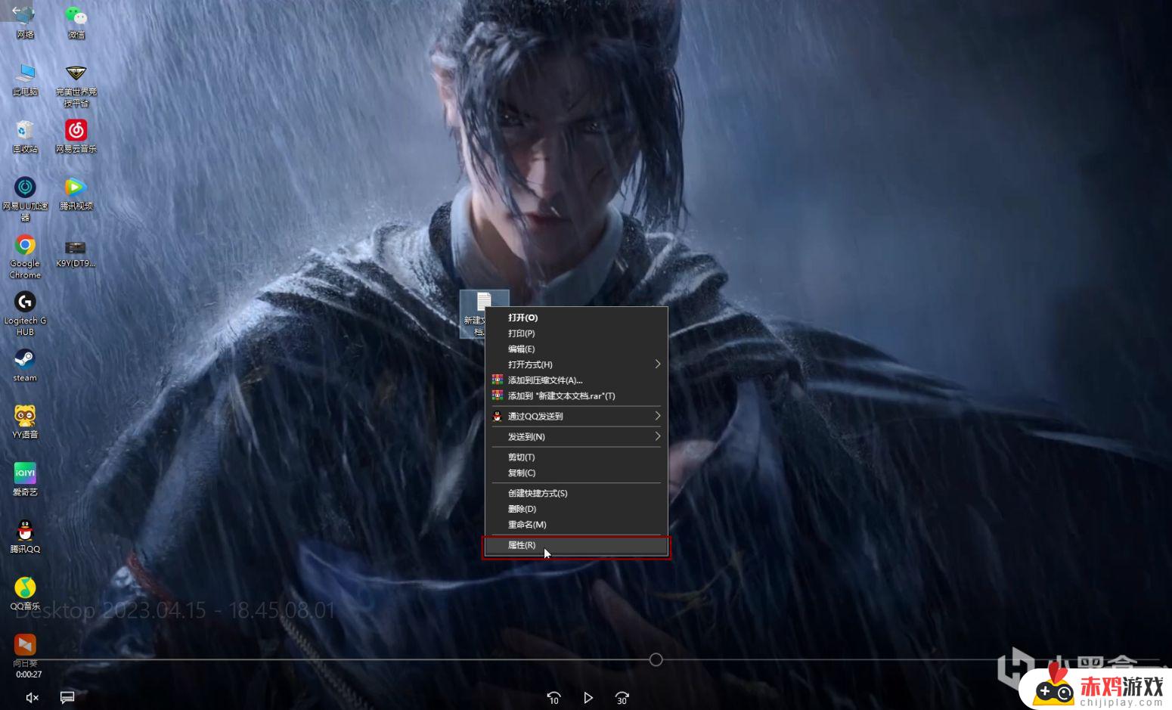The width and height of the screenshot is (1172, 710).
Task: Toggle the video captions button
Action: click(67, 698)
